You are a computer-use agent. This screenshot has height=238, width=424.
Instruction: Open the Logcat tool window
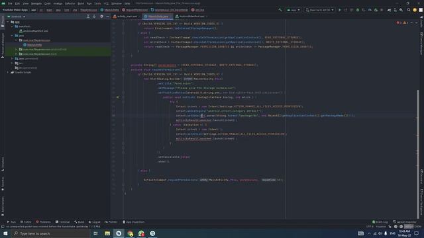point(94,222)
